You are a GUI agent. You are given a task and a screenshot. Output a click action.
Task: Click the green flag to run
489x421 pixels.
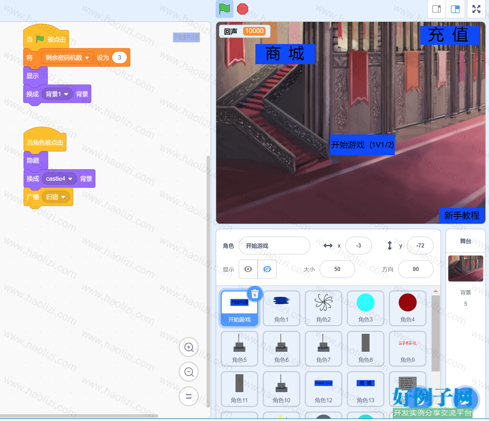(x=225, y=9)
